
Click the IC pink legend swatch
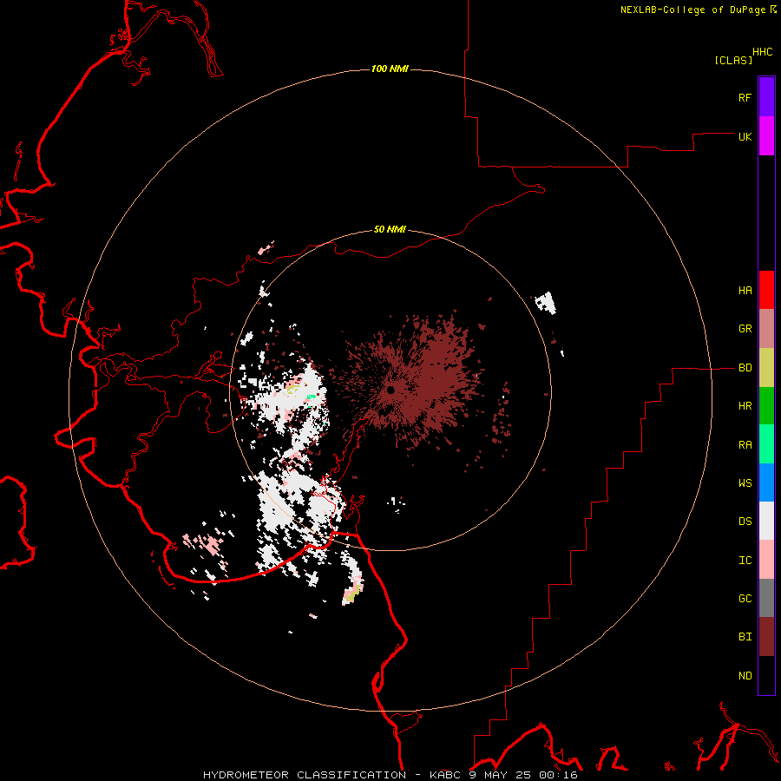click(x=766, y=560)
